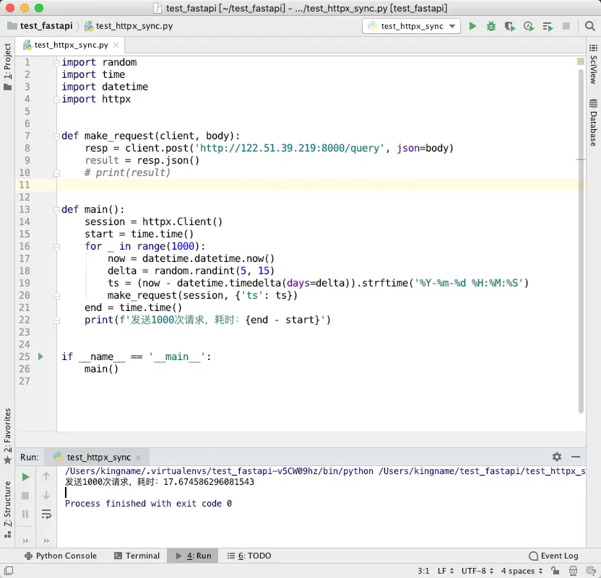This screenshot has width=601, height=578.
Task: Jump down the stack trace arrow
Action: click(46, 495)
